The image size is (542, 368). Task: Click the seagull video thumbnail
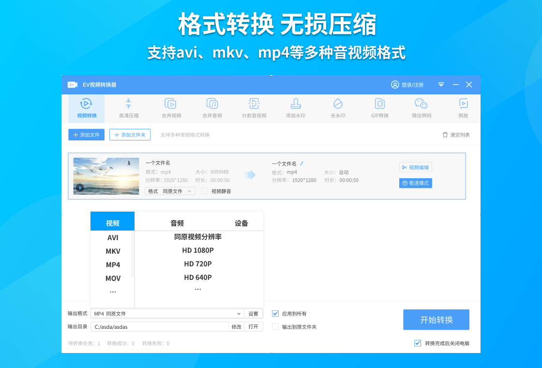pos(106,176)
